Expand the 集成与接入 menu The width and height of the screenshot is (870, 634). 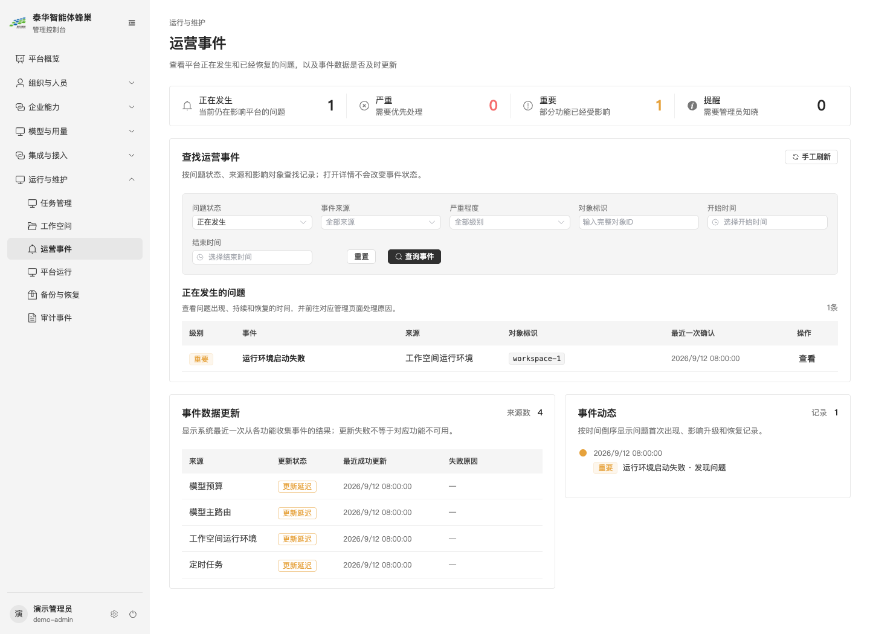75,155
